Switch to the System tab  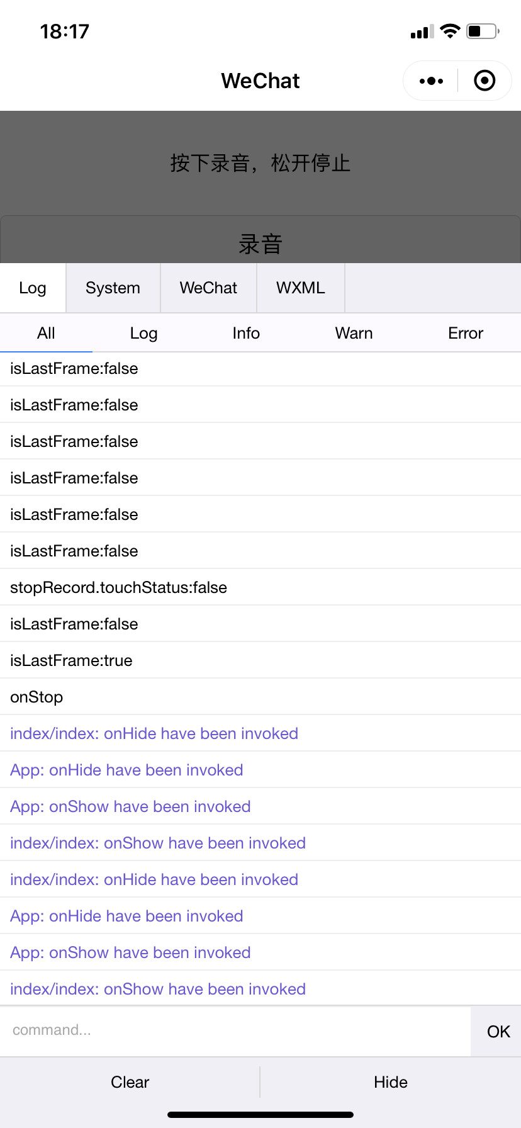point(113,288)
